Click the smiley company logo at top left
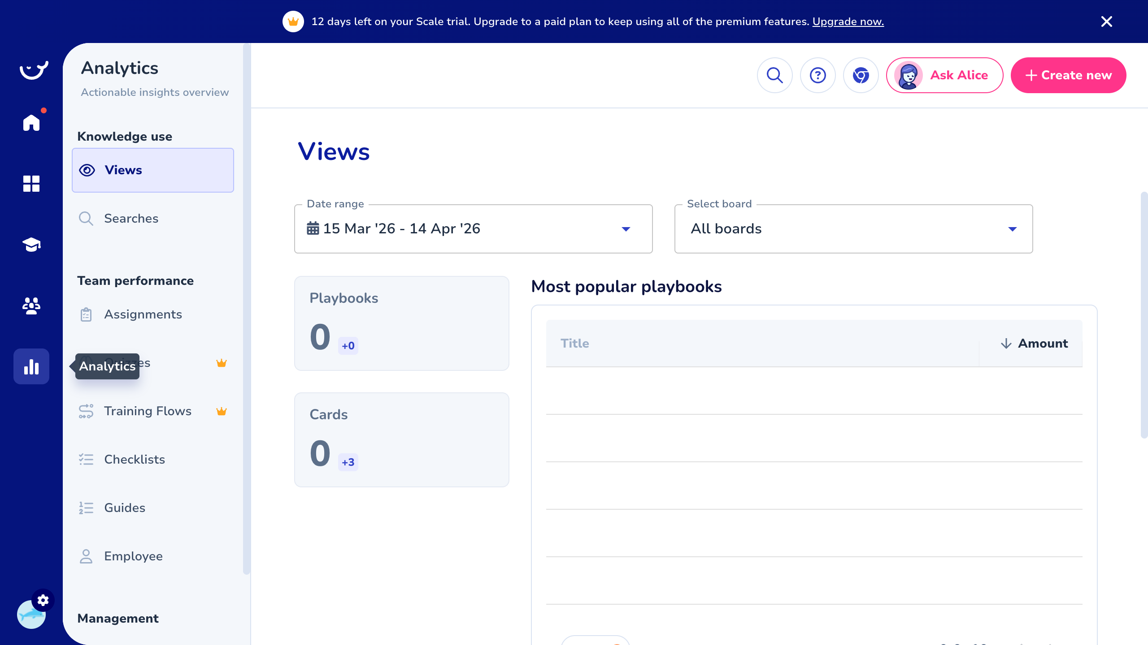1148x645 pixels. point(33,69)
